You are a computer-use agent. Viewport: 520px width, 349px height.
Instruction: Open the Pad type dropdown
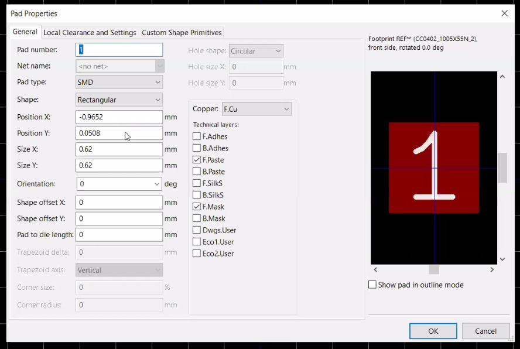(x=119, y=83)
